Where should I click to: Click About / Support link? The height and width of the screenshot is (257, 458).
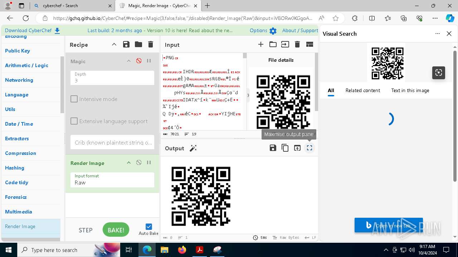point(300,31)
